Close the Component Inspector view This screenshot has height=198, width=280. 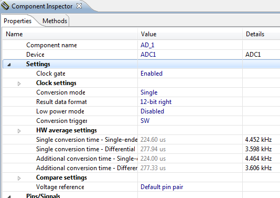pos(79,6)
